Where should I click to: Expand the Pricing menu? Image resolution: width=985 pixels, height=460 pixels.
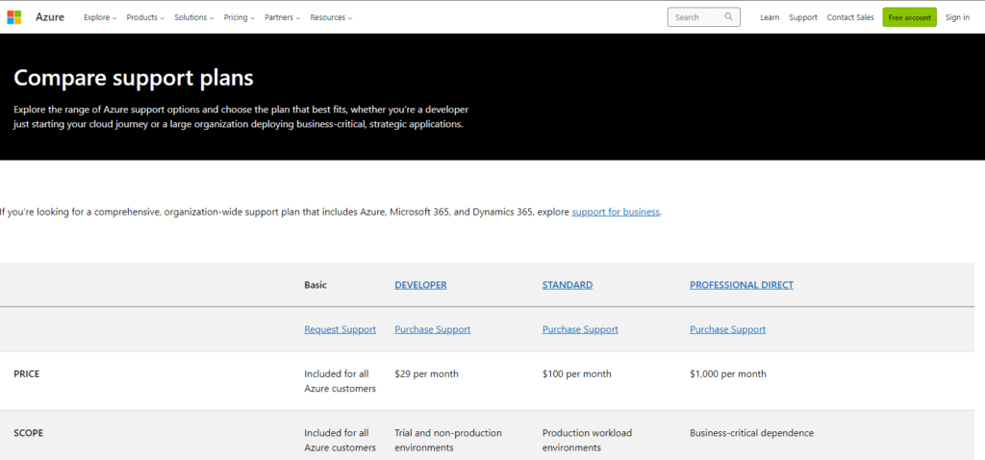239,17
